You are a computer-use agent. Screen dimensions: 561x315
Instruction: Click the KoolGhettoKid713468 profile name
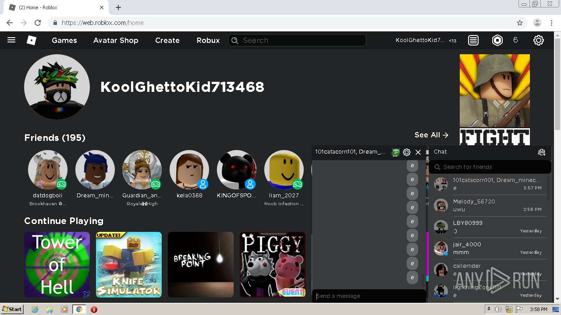[182, 87]
